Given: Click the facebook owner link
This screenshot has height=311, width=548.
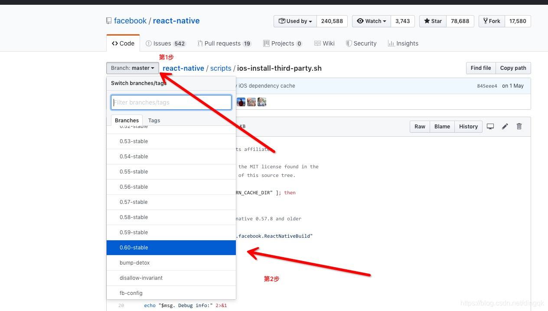Looking at the screenshot, I should (x=130, y=21).
